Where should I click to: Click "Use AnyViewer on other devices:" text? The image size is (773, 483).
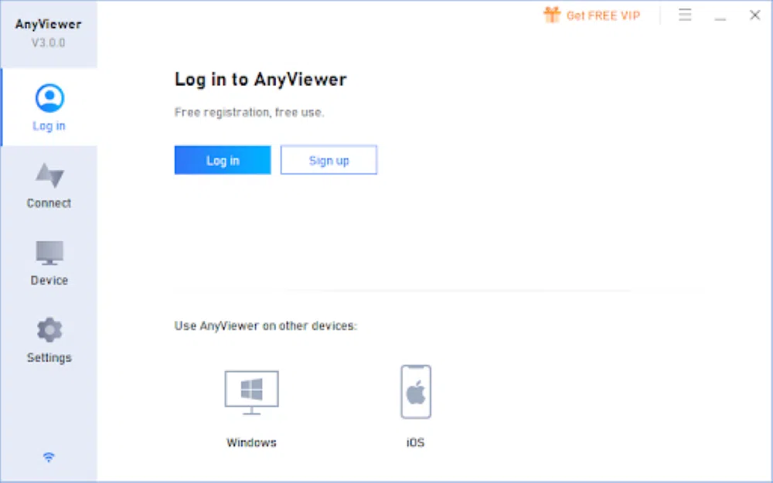265,326
